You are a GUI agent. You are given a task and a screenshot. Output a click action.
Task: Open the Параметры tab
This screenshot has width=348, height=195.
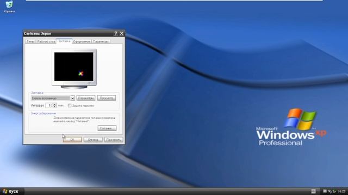101,41
